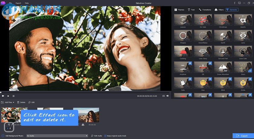Select the Snowflakes element
This screenshot has height=139, width=254.
(x=203, y=36)
